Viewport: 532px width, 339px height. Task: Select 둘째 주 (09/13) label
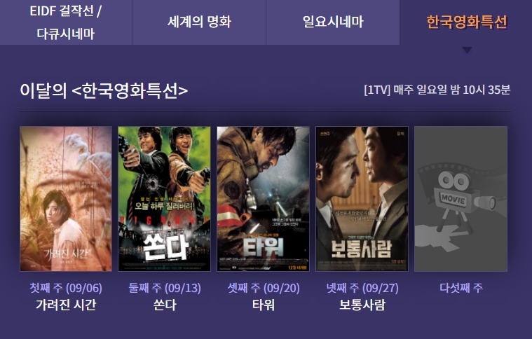coord(165,288)
